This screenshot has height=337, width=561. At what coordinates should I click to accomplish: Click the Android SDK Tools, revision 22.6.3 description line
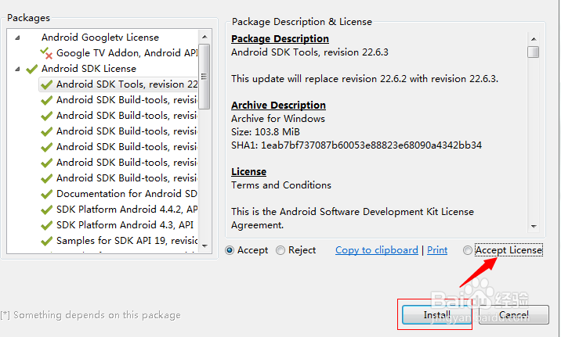(309, 52)
